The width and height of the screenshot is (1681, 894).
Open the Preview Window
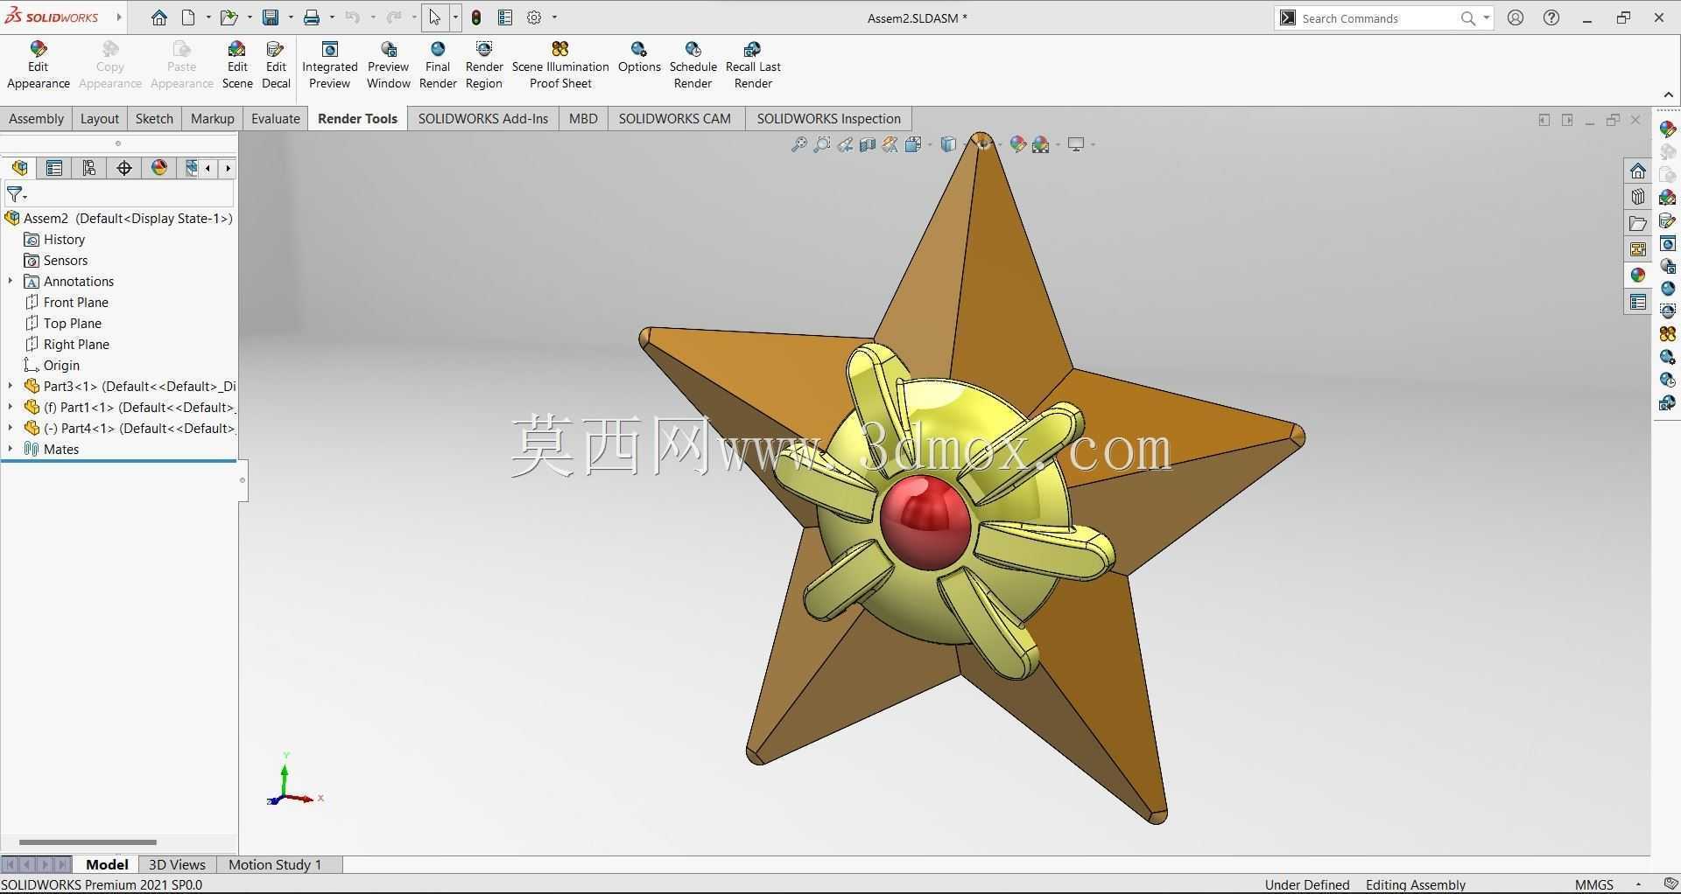[x=389, y=66]
